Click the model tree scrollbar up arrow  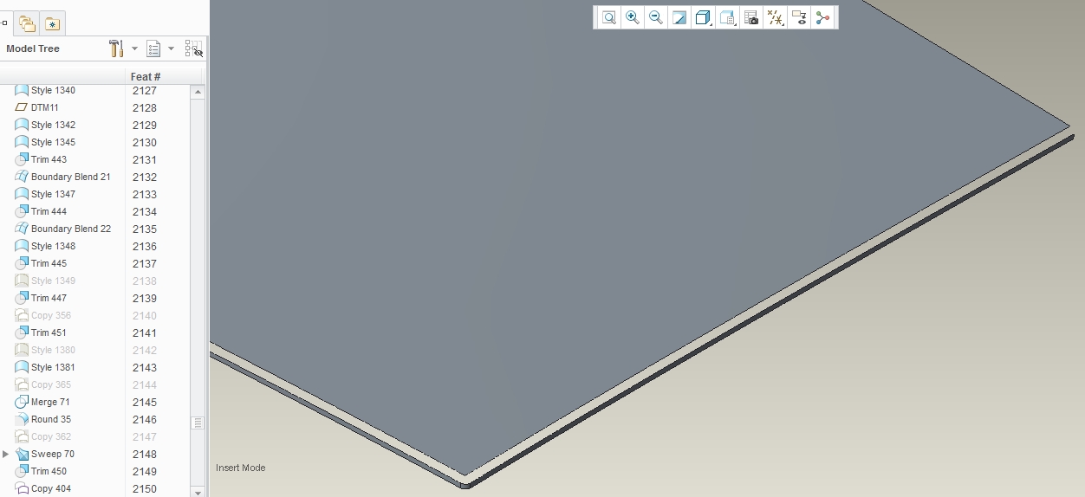[x=198, y=92]
